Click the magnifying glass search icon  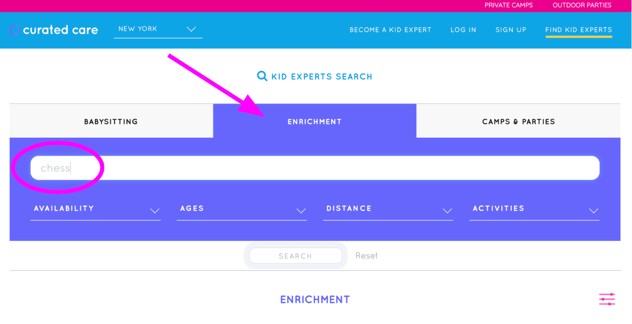click(x=262, y=76)
